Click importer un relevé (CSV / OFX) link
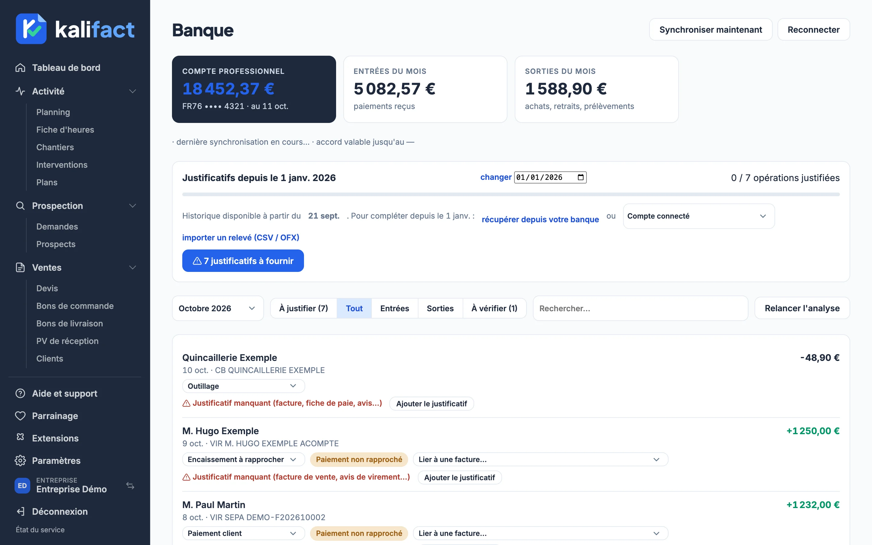The height and width of the screenshot is (545, 872). 241,238
